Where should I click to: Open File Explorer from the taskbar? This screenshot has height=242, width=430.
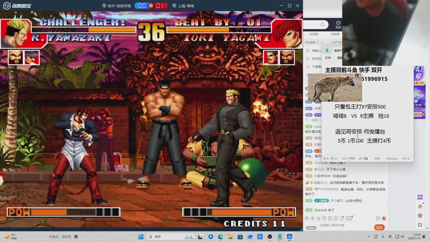click(x=231, y=237)
